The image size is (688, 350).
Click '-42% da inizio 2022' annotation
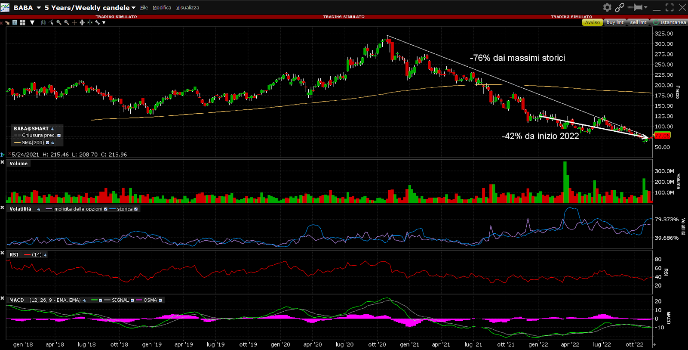(540, 136)
